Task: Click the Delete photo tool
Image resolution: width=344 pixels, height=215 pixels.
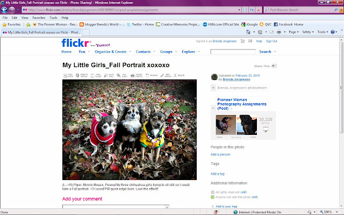Action: (x=179, y=75)
